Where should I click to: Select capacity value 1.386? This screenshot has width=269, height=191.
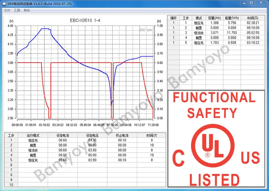pos(215,23)
